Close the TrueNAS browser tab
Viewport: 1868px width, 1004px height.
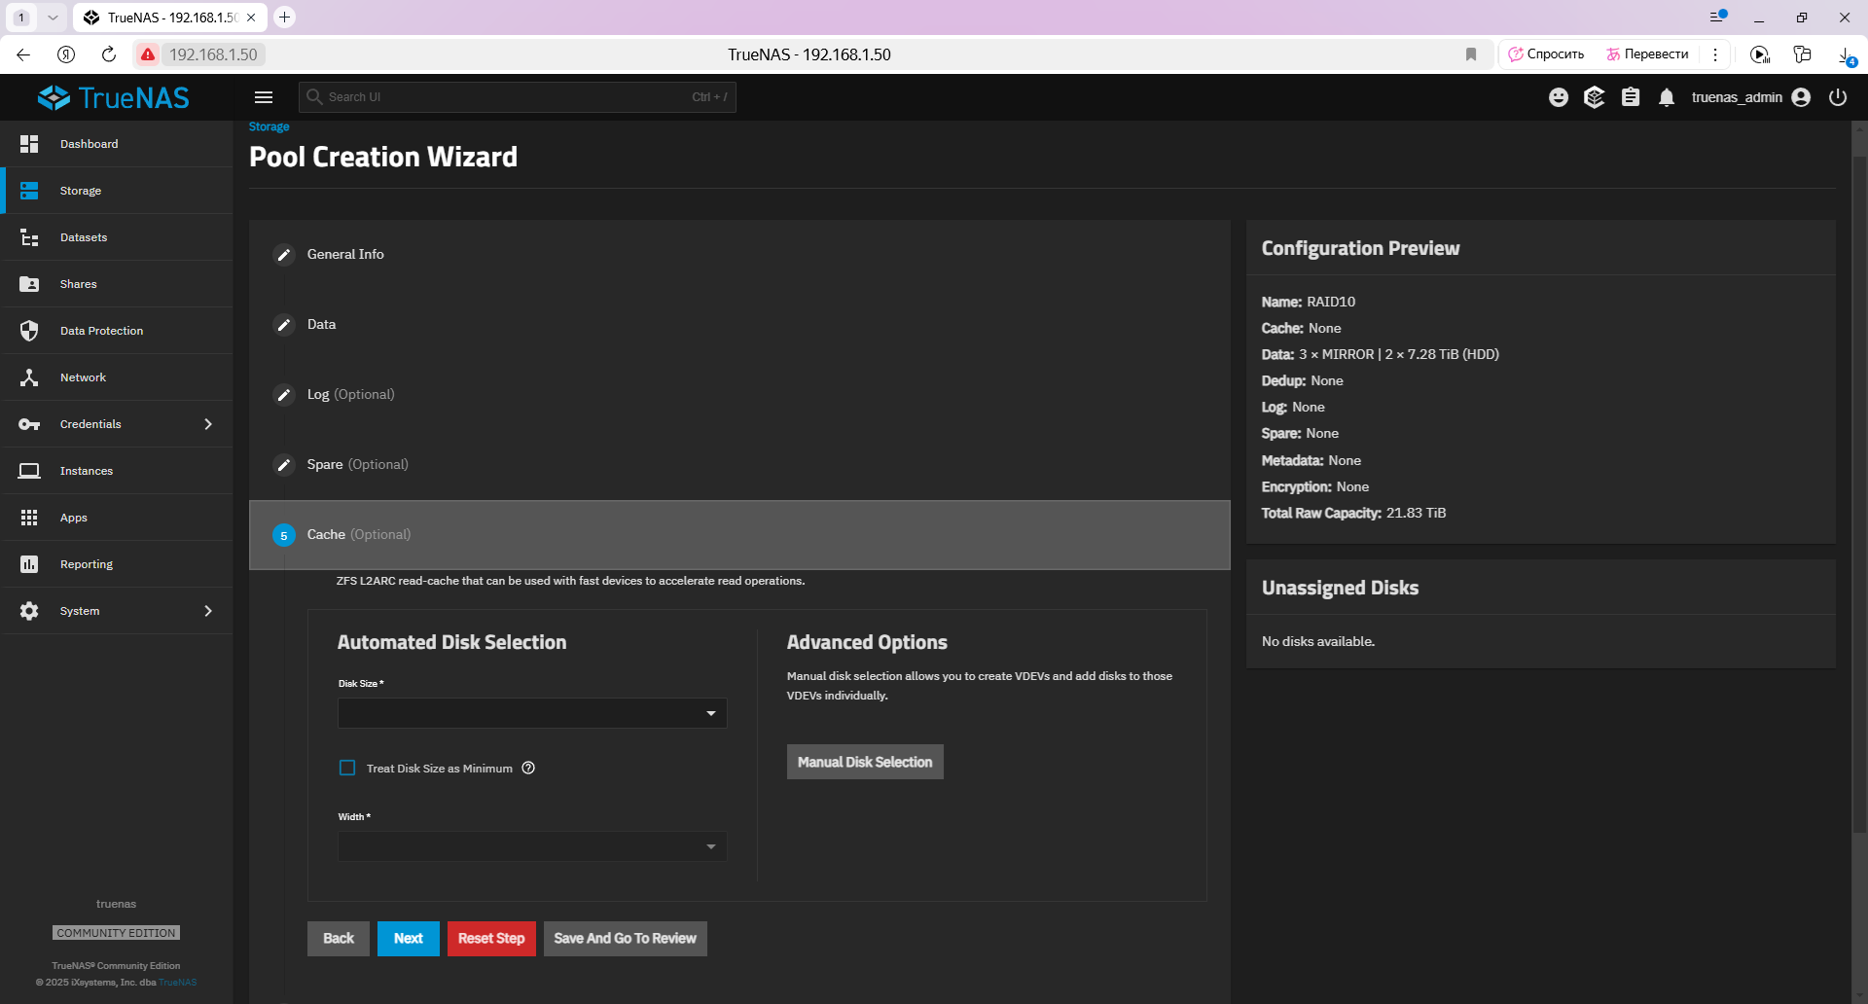pyautogui.click(x=251, y=18)
